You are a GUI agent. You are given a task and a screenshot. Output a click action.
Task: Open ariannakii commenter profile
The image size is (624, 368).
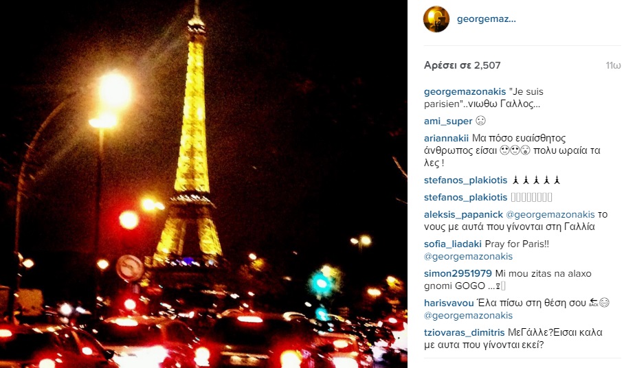[446, 138]
